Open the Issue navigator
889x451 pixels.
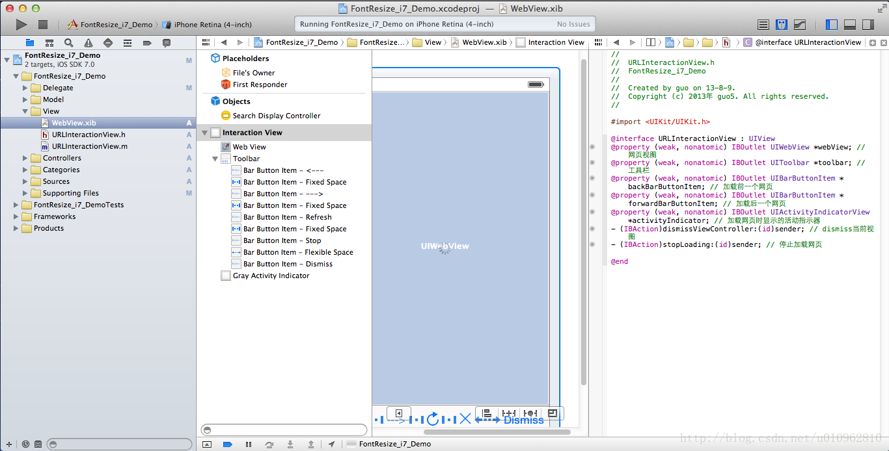point(88,43)
